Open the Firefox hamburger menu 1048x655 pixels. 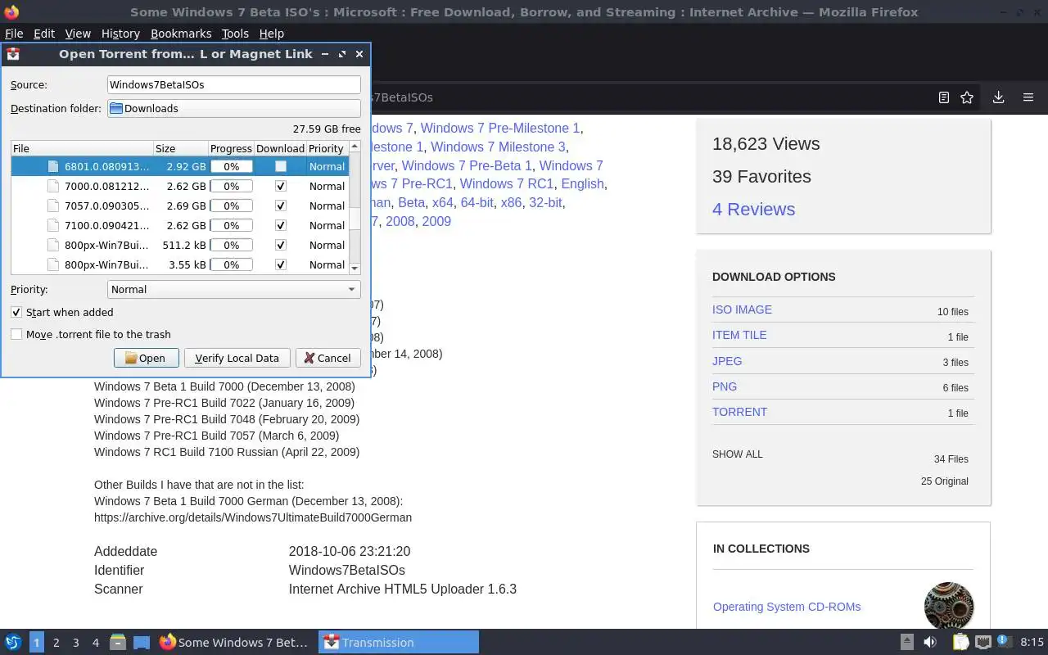(x=1028, y=97)
